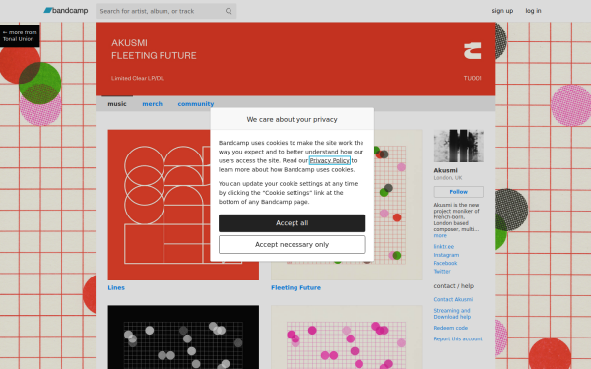Click the 'TU001' catalog number text

[472, 79]
